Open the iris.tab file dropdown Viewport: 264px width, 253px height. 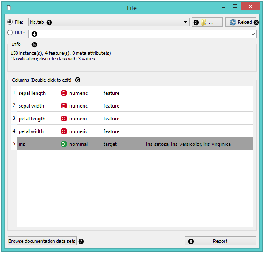click(186, 22)
